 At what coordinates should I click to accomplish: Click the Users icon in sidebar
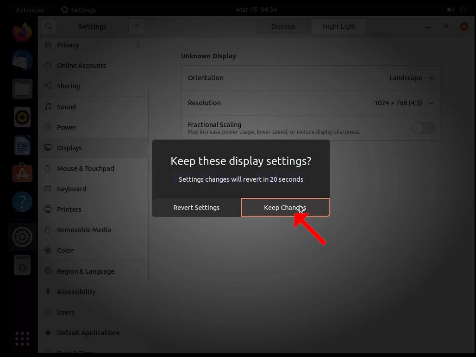[x=48, y=312]
